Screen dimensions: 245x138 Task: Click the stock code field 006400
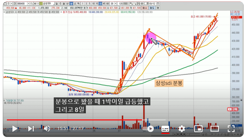coord(22,4)
